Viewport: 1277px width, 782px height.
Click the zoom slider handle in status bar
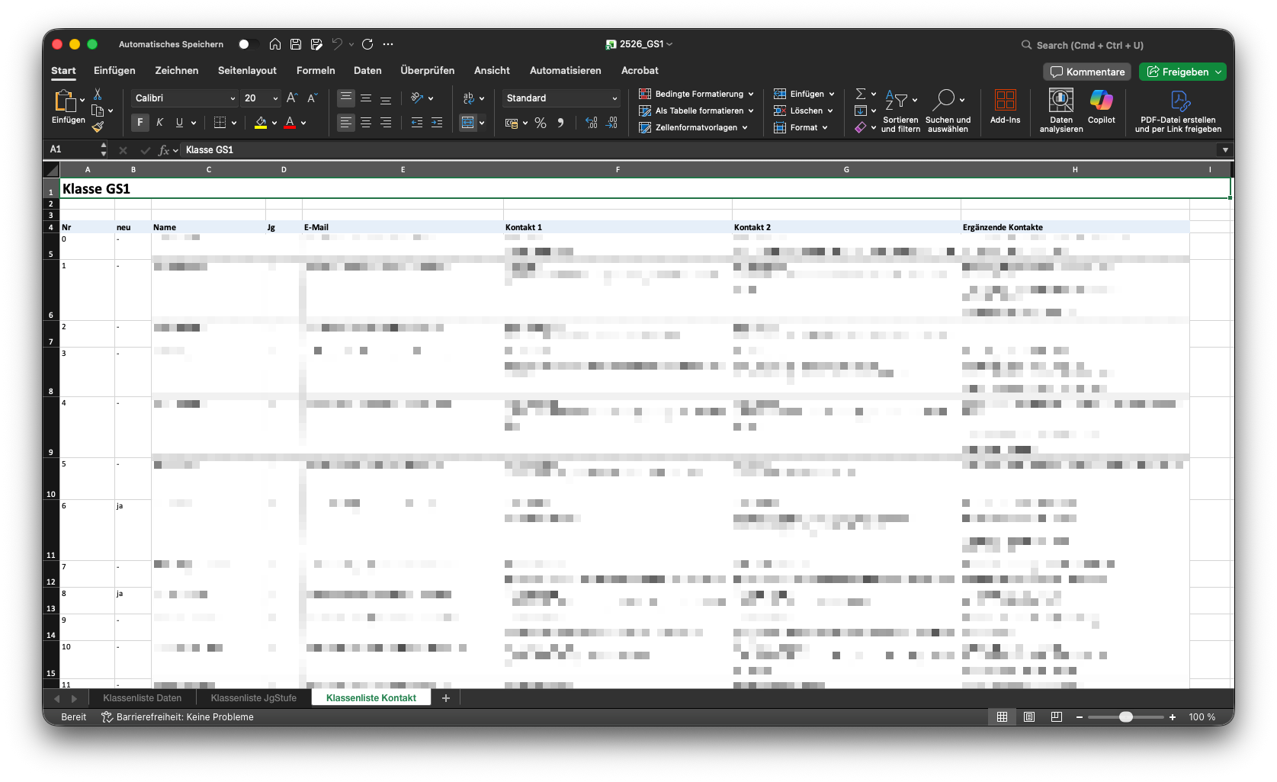(1126, 717)
